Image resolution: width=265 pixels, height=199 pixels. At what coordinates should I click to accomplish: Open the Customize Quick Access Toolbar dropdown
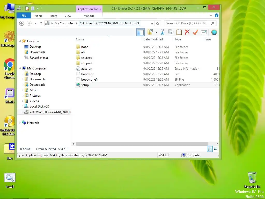pyautogui.click(x=38, y=9)
